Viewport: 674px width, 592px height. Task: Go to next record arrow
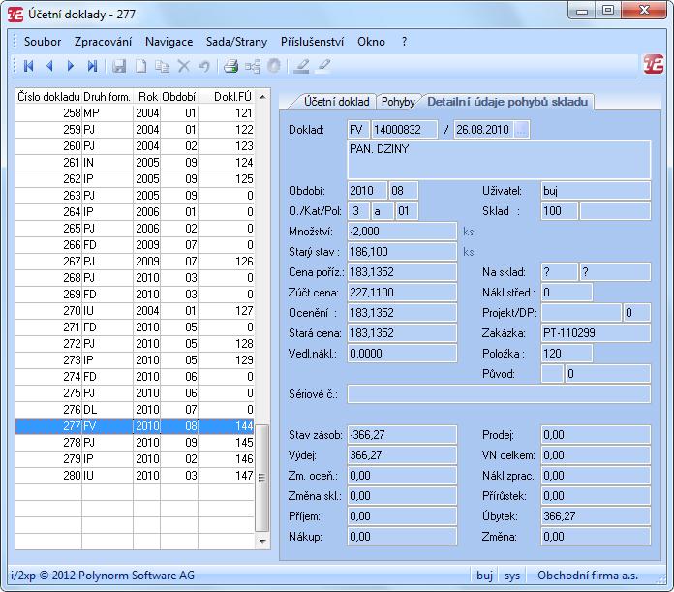[71, 66]
